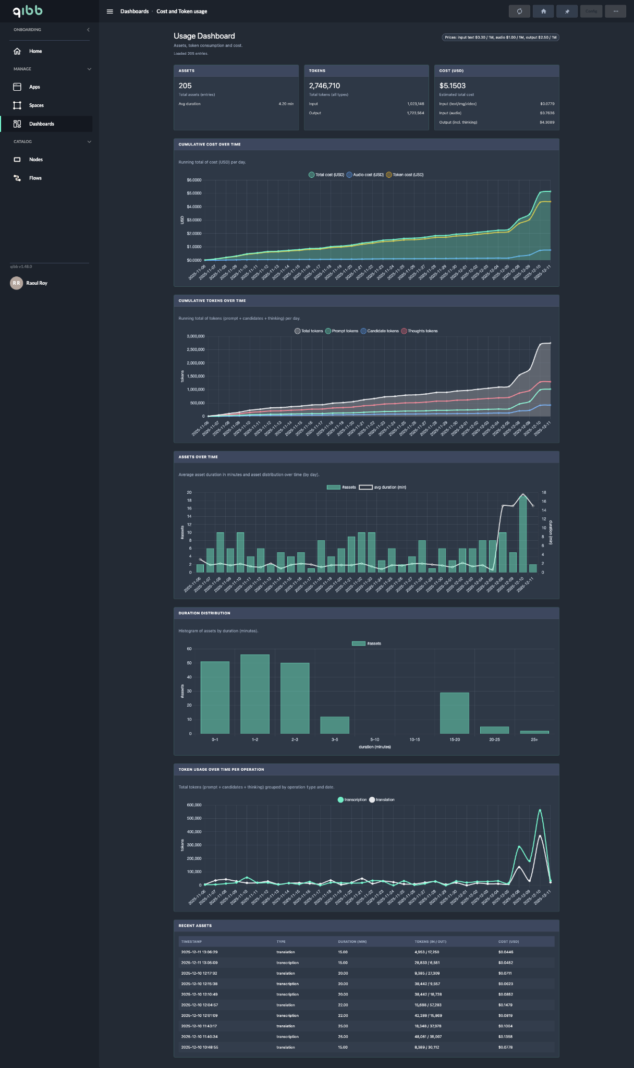Toggle Total cost (USD) legend series
This screenshot has width=634, height=1068.
tap(326, 175)
